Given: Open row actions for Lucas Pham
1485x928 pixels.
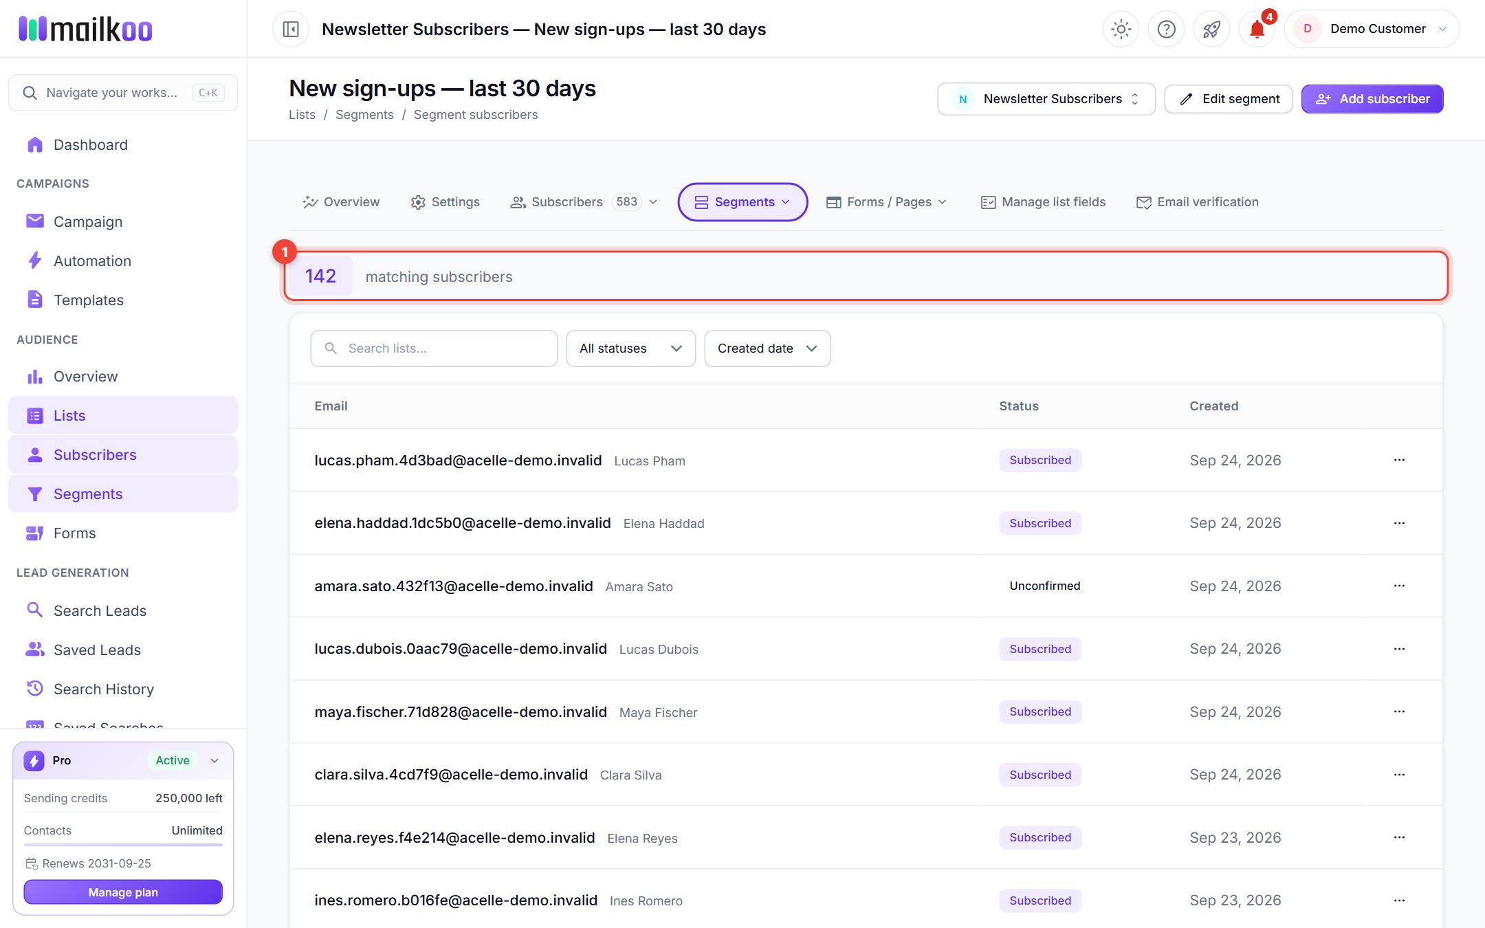Looking at the screenshot, I should [x=1399, y=460].
